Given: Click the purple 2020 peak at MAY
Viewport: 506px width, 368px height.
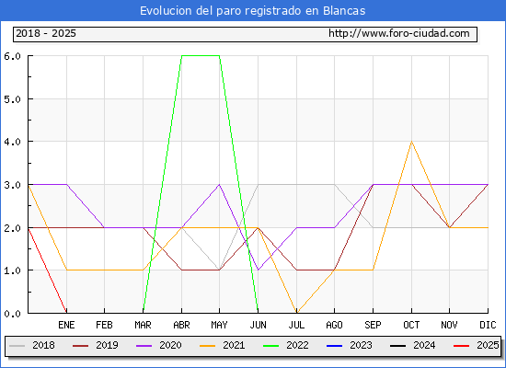Looking at the screenshot, I should click(x=220, y=185).
